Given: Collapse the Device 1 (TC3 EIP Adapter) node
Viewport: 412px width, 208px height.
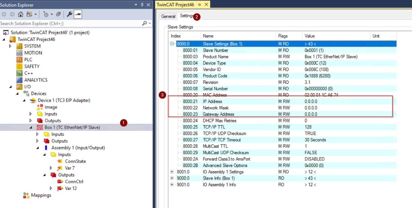Looking at the screenshot, I should click(24, 101).
